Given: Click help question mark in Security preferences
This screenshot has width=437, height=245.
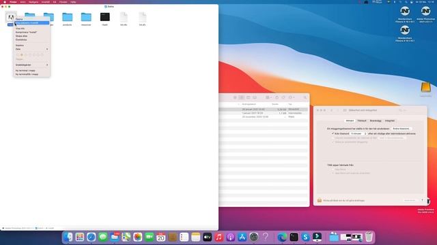Looking at the screenshot, I should click(x=422, y=200).
